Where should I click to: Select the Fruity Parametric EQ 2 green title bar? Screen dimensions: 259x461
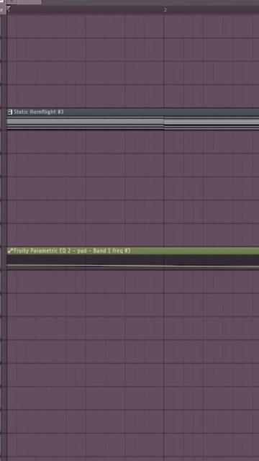tap(132, 251)
